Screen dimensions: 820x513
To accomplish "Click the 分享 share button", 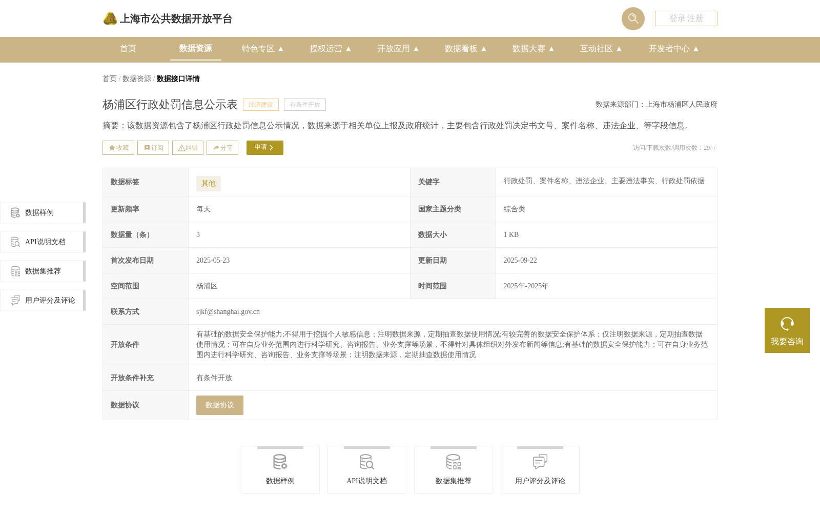I will [x=222, y=148].
